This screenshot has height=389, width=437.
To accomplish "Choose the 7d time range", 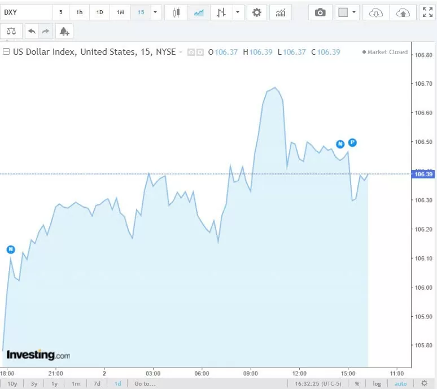I will pyautogui.click(x=97, y=384).
